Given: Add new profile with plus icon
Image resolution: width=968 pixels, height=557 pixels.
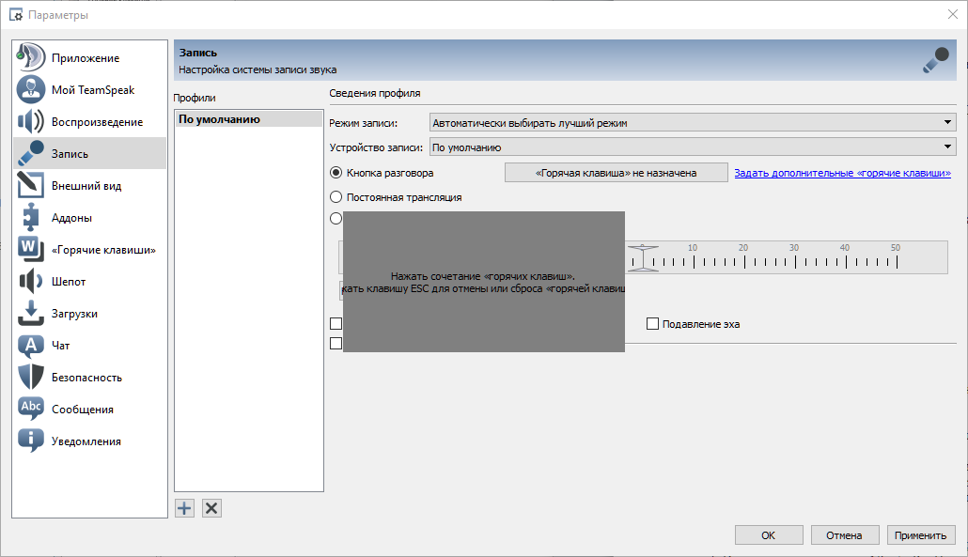Looking at the screenshot, I should pyautogui.click(x=184, y=508).
